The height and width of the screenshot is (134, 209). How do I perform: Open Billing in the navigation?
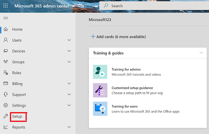17,84
